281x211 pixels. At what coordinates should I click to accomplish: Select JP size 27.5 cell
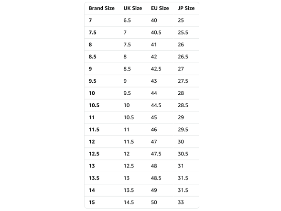click(183, 81)
